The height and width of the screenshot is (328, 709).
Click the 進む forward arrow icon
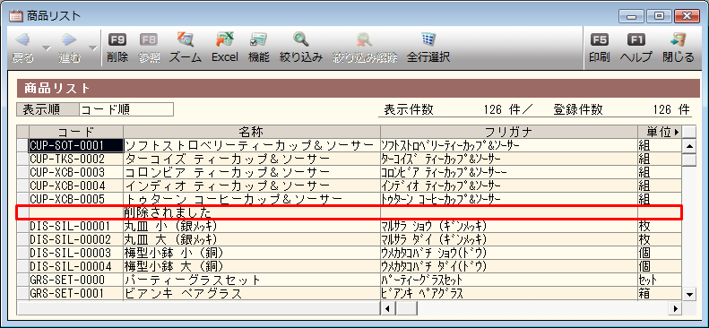[x=69, y=40]
